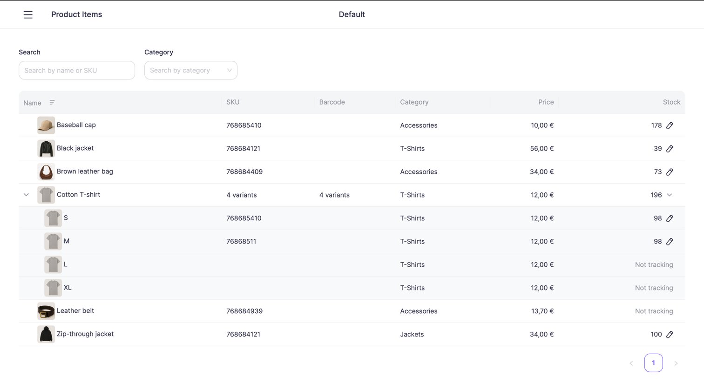Edit the stock for Zip-through jacket
Screen dimensions: 704x389
tap(670, 334)
